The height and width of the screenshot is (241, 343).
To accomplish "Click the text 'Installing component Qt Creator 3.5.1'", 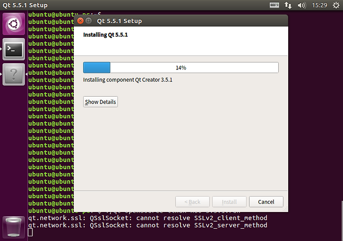I will click(128, 80).
